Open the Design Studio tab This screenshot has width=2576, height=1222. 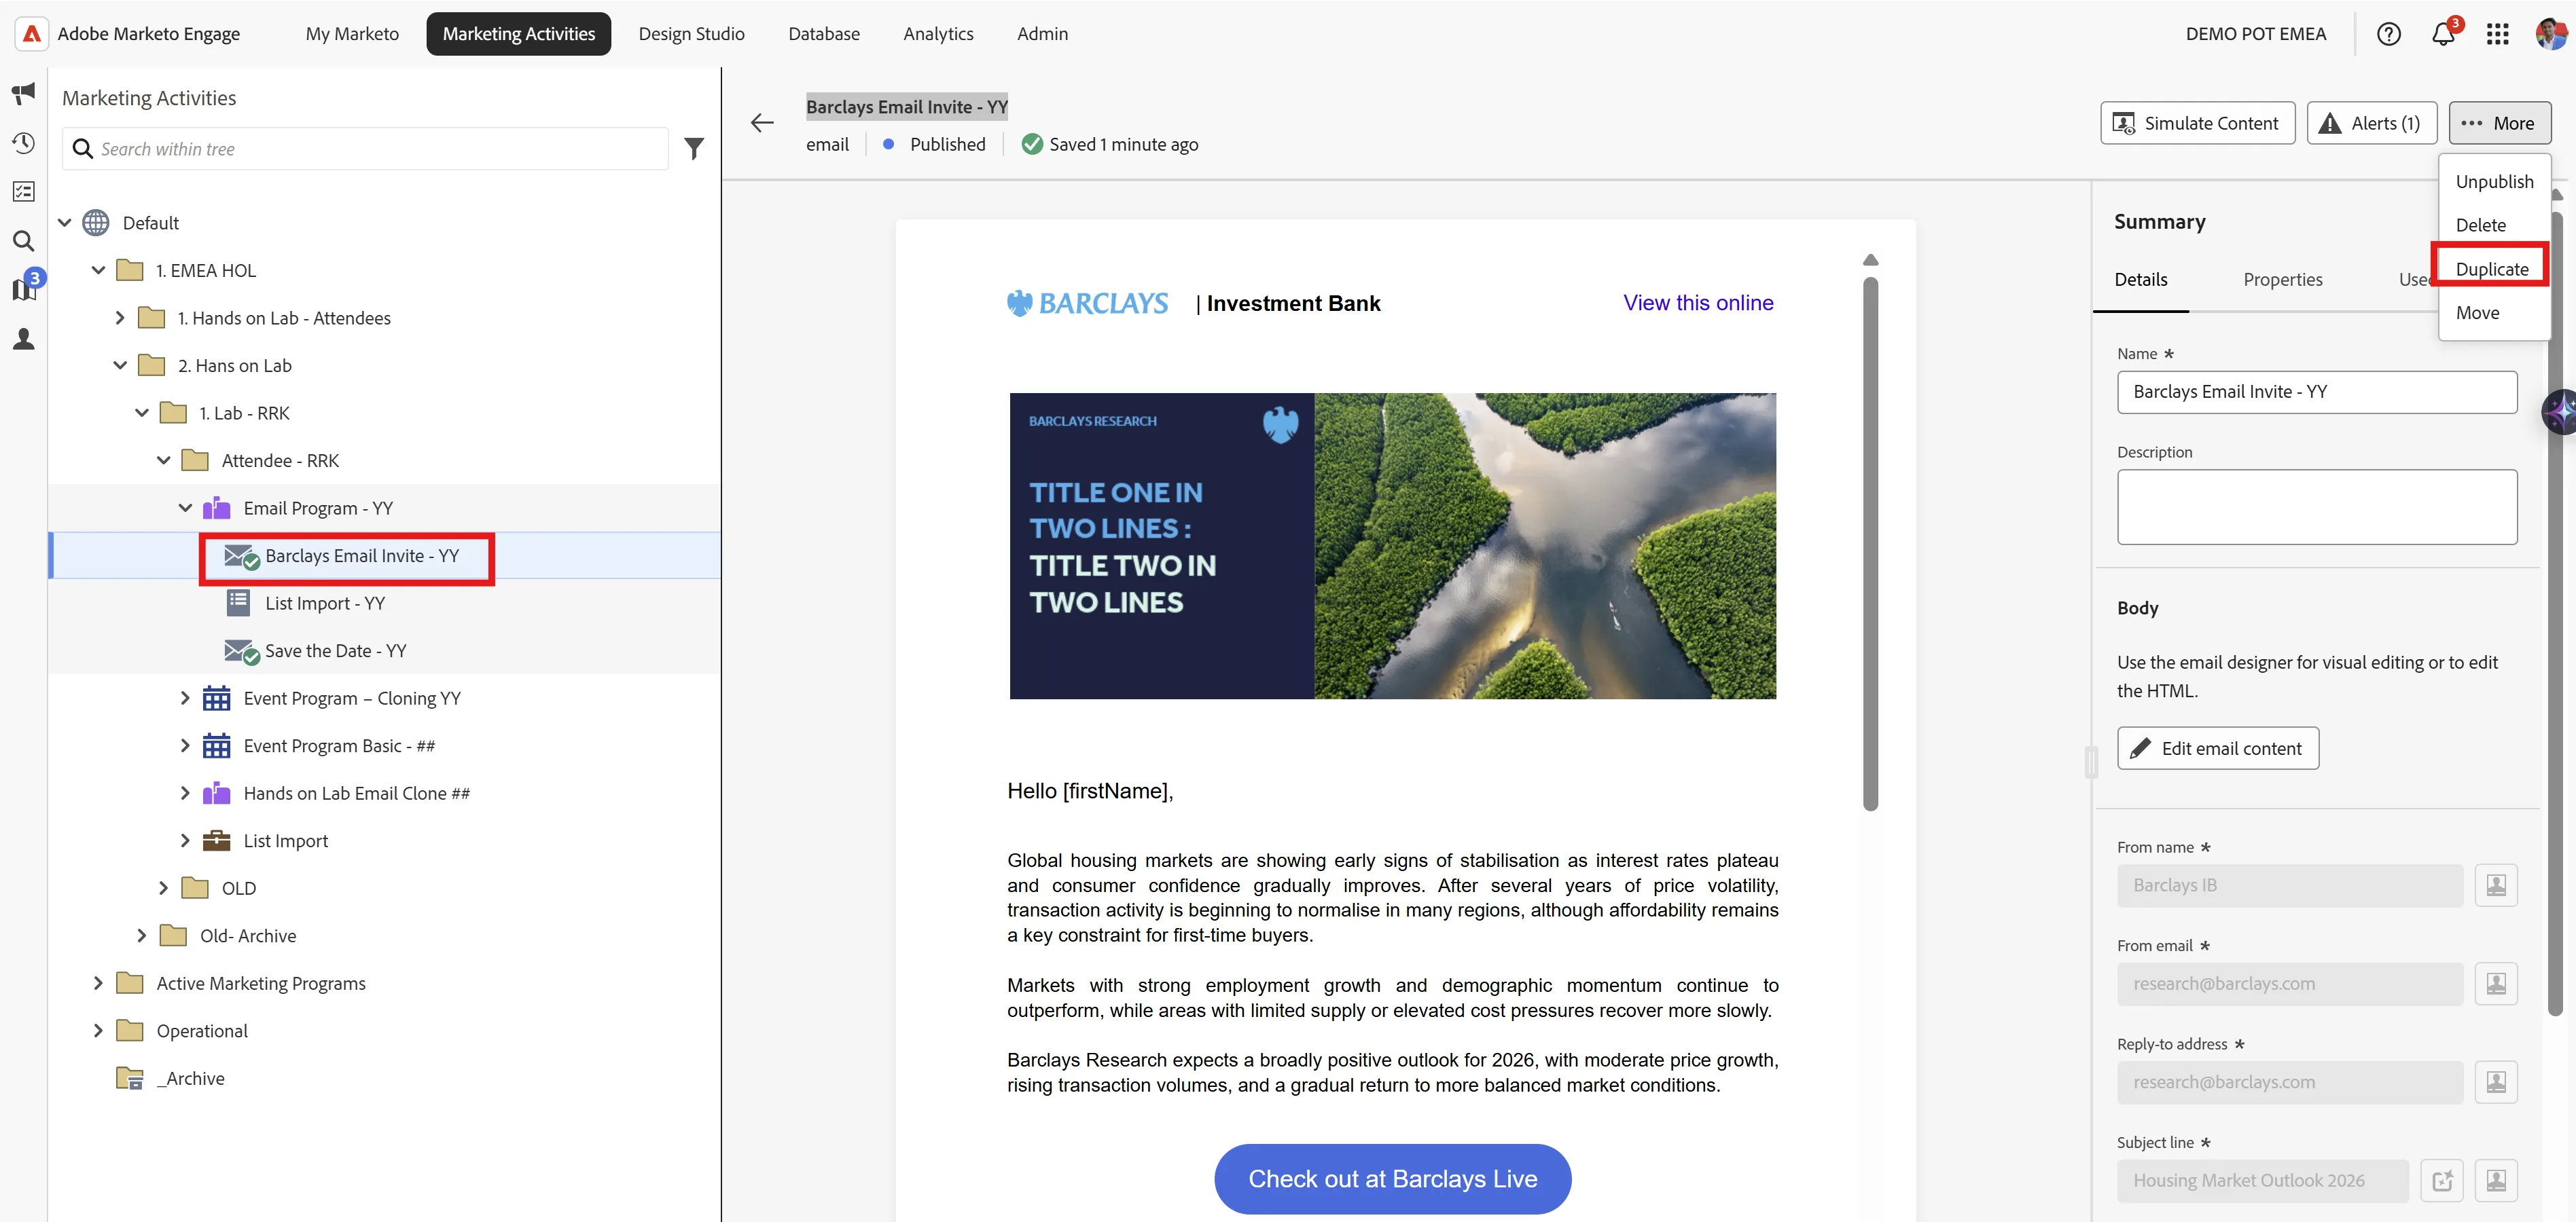(x=692, y=34)
